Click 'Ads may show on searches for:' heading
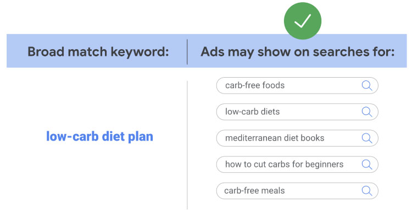The image size is (412, 221). click(297, 52)
